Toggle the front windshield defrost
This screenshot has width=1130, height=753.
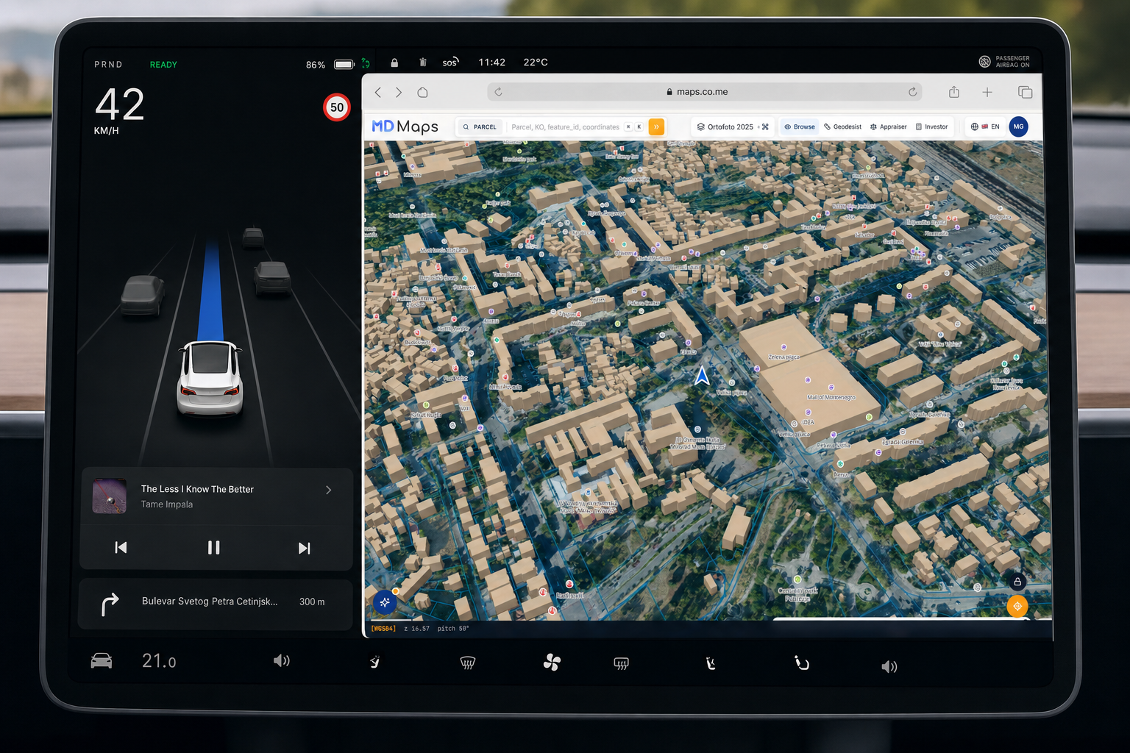coord(467,663)
